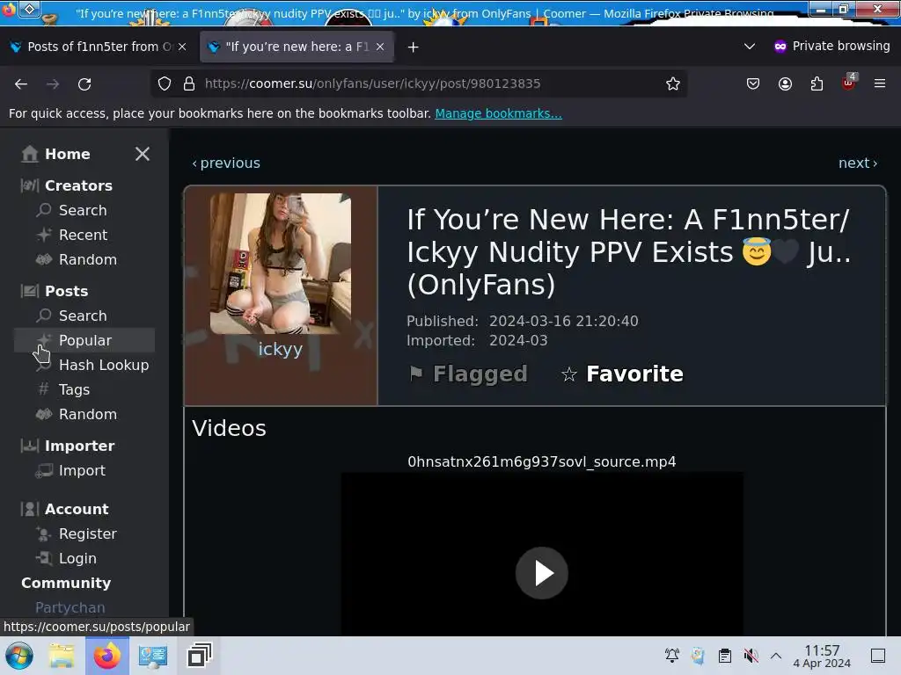Close the 'Posts of f1nn5ter' tab
Image resolution: width=901 pixels, height=675 pixels.
click(x=182, y=47)
